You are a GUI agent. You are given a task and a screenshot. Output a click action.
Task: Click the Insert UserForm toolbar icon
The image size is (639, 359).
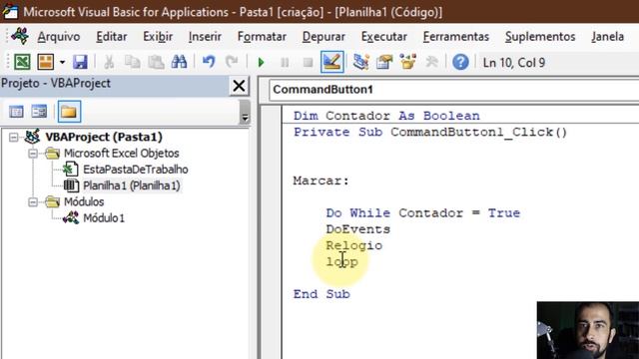click(x=46, y=62)
